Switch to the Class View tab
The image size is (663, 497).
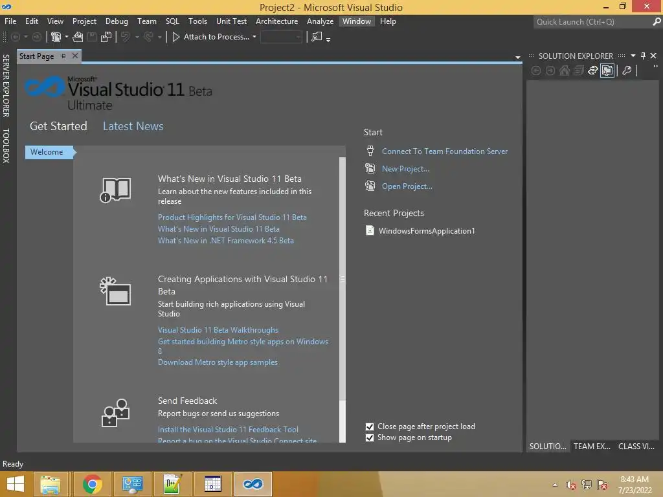[x=636, y=447]
